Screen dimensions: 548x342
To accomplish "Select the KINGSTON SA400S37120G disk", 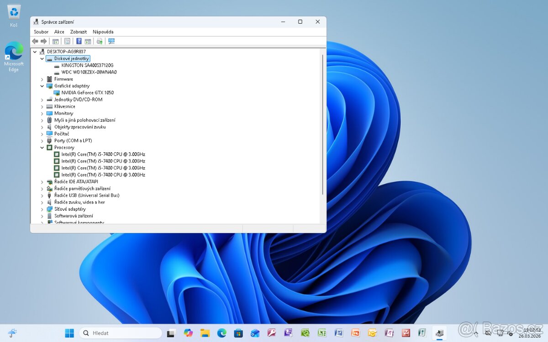I will click(87, 65).
